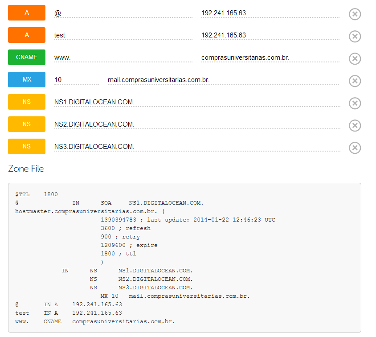Viewport: 376px width, 337px height.
Task: Edit the www. CNAME name field
Action: click(123, 58)
